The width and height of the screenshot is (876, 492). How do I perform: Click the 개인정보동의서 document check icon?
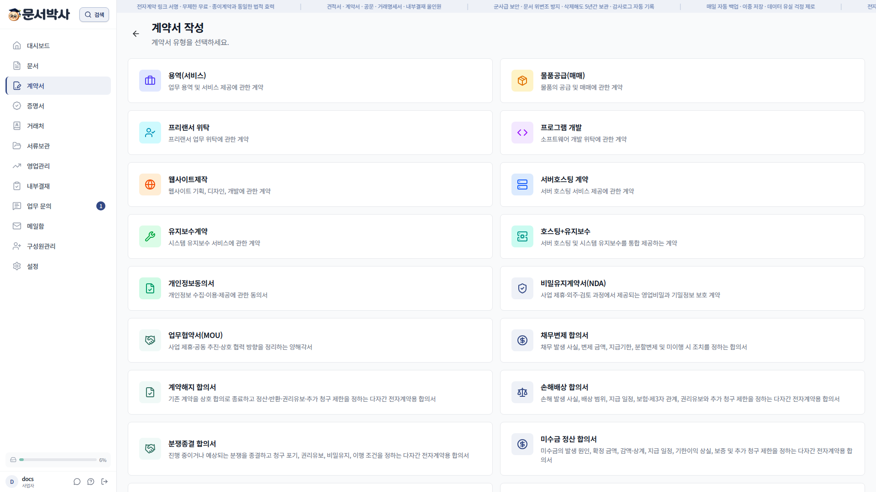point(150,288)
